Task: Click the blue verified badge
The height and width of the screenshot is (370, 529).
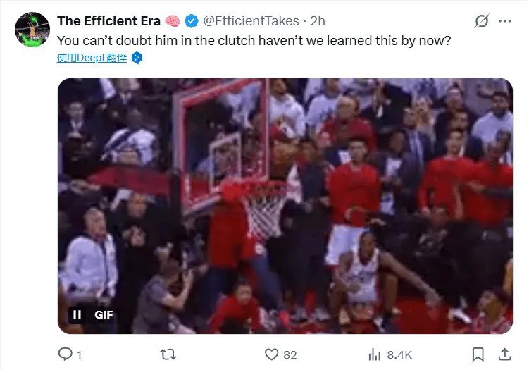Action: pos(192,21)
